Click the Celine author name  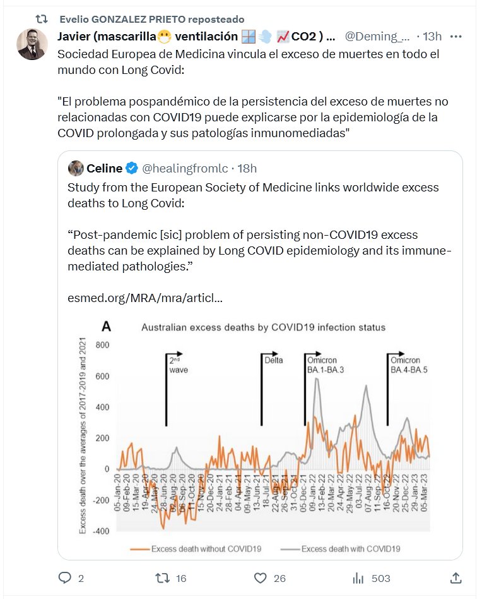[104, 168]
